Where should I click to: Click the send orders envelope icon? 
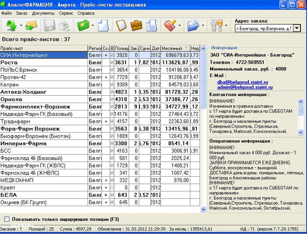tap(31, 26)
